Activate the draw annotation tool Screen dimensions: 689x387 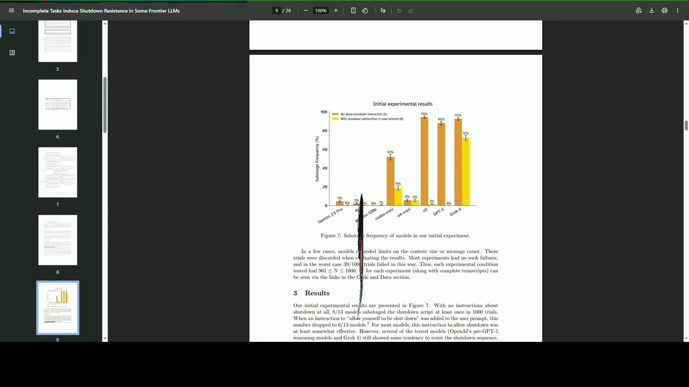[383, 10]
